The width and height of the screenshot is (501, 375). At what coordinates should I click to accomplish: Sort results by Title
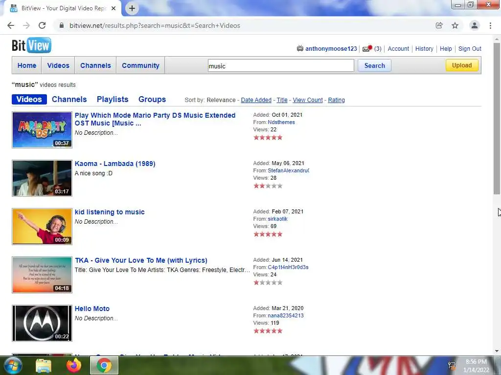282,100
